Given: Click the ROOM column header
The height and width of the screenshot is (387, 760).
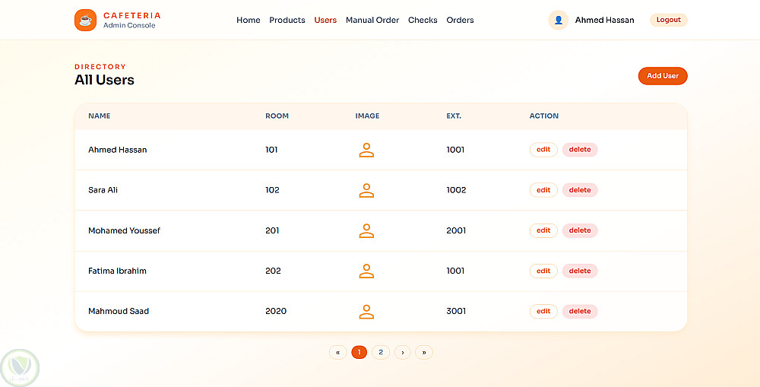Looking at the screenshot, I should coord(277,116).
